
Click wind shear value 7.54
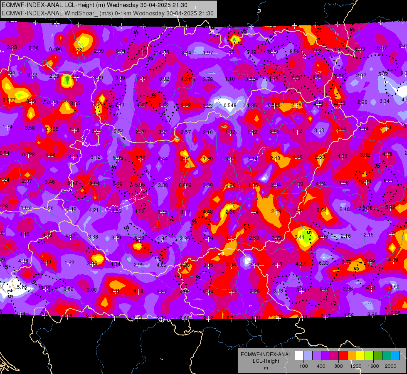click(20, 313)
